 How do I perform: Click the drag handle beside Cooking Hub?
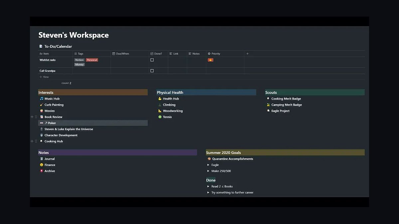(36, 141)
